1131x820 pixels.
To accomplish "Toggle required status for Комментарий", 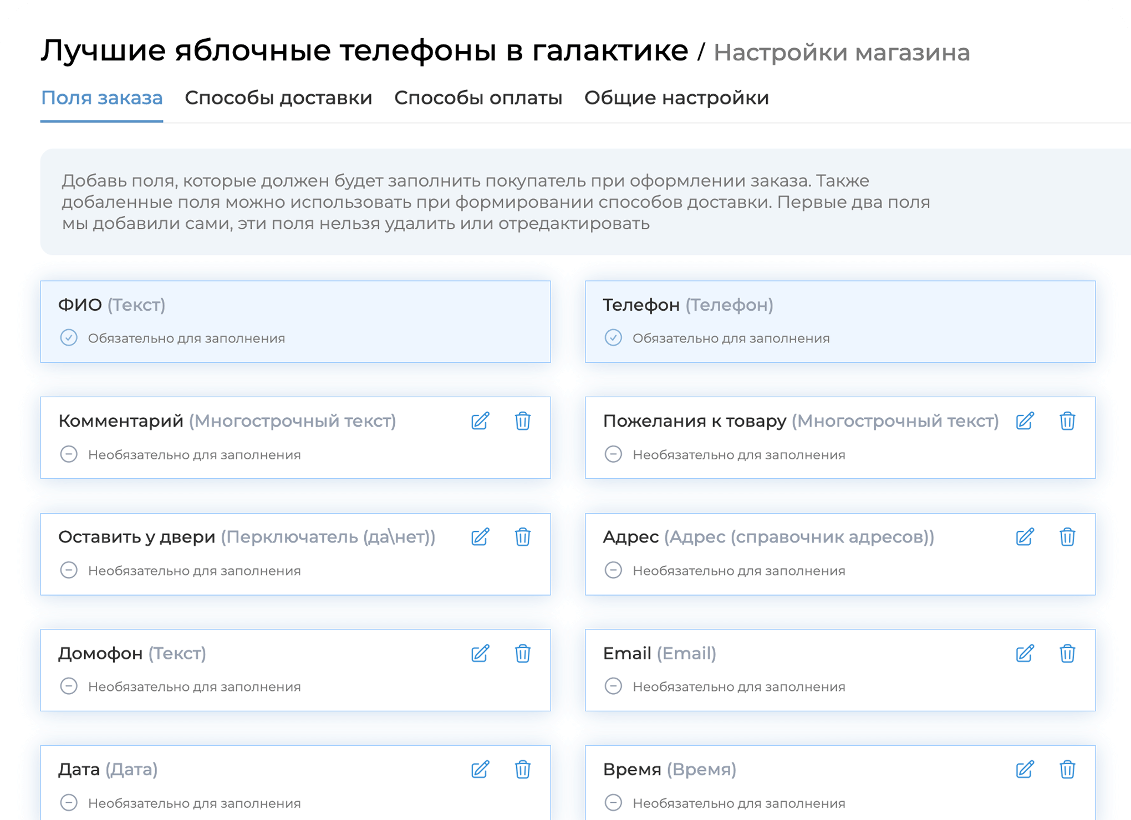I will pyautogui.click(x=69, y=454).
